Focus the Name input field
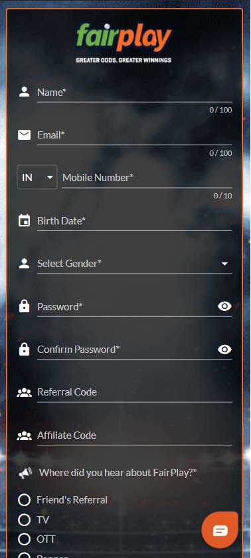 (x=135, y=93)
